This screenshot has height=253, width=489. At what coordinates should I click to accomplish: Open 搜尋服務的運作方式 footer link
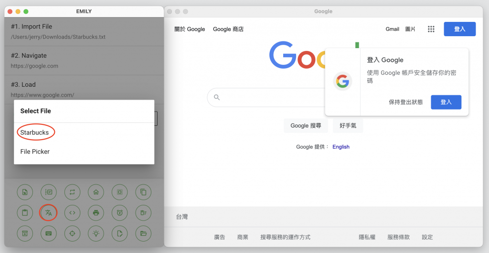[286, 237]
